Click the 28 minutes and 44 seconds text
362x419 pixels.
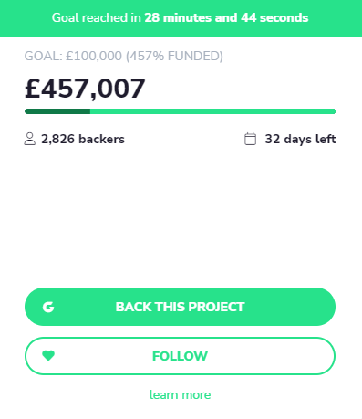pos(226,18)
